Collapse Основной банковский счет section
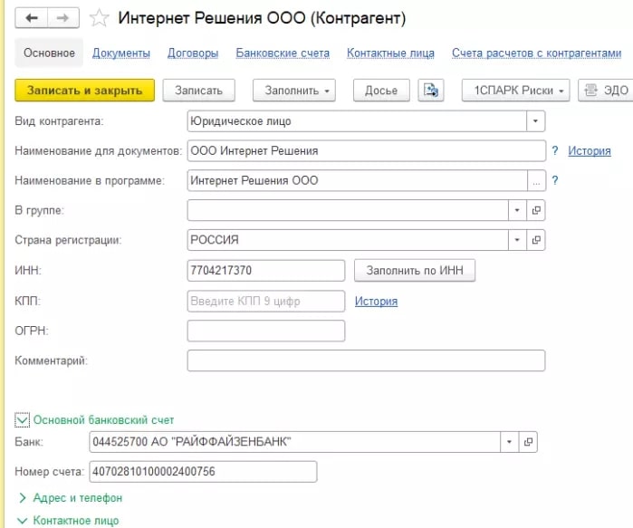The height and width of the screenshot is (528, 633). coord(23,420)
